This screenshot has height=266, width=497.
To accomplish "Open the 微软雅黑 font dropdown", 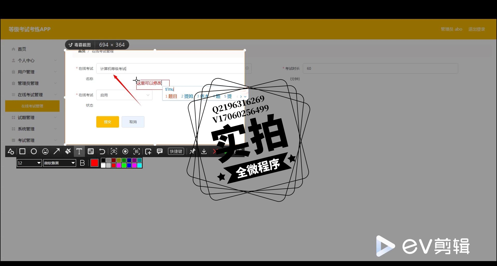I will [60, 163].
